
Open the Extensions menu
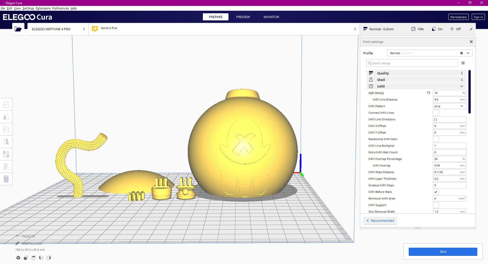pos(43,8)
